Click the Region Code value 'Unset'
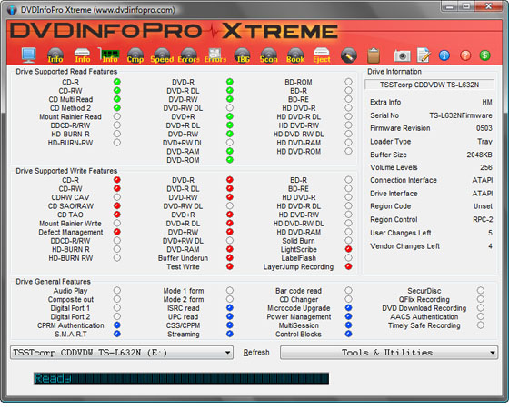This screenshot has width=509, height=410. pyautogui.click(x=483, y=206)
